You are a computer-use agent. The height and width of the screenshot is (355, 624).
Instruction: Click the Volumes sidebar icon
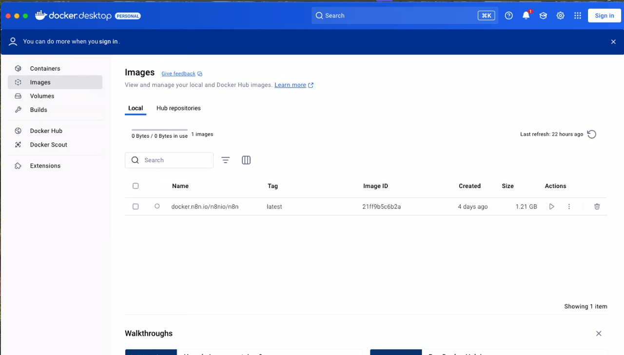click(x=18, y=96)
